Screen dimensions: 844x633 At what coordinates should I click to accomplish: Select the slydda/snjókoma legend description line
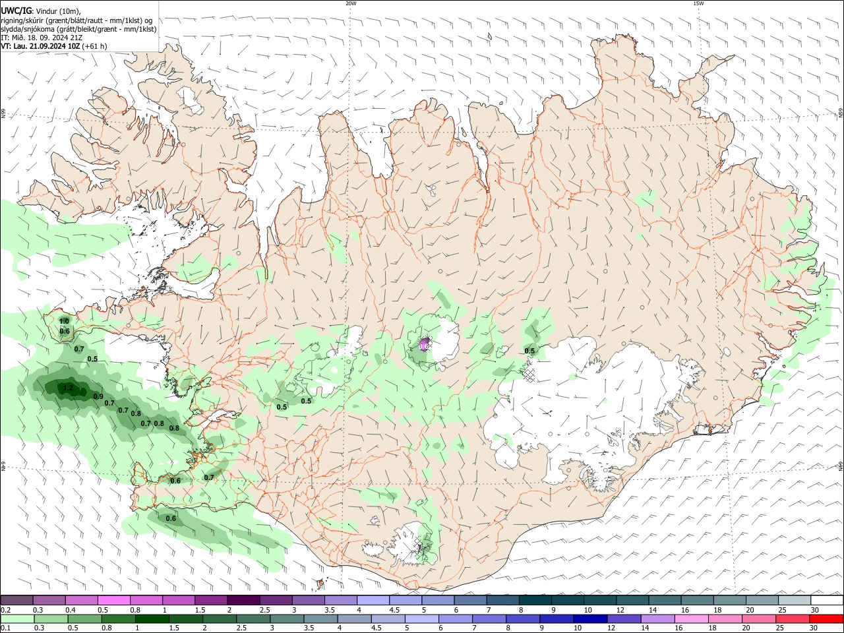(78, 29)
